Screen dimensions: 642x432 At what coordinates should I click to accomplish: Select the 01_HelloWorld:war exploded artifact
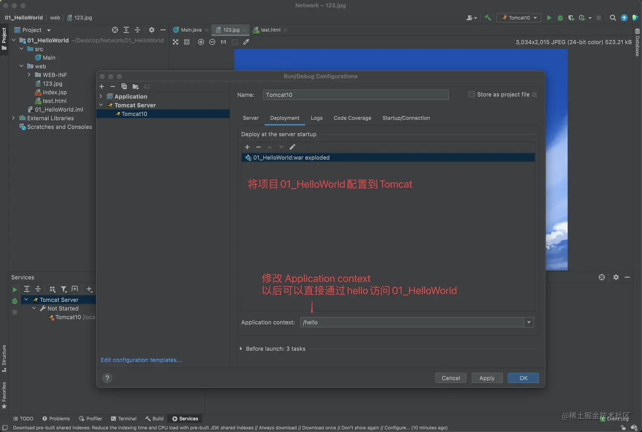point(388,158)
